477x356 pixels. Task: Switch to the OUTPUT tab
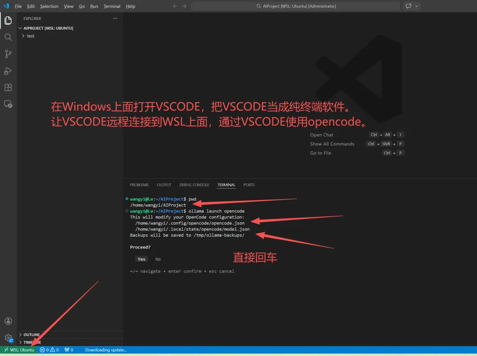pos(164,185)
